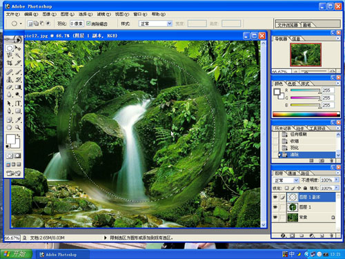
Task: Toggle the link box of 图层 1
Action: (282, 207)
